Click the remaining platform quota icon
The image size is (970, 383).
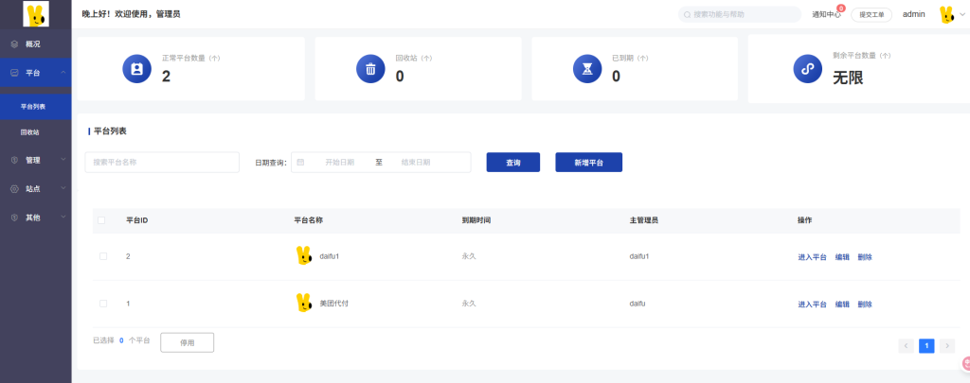[x=807, y=69]
